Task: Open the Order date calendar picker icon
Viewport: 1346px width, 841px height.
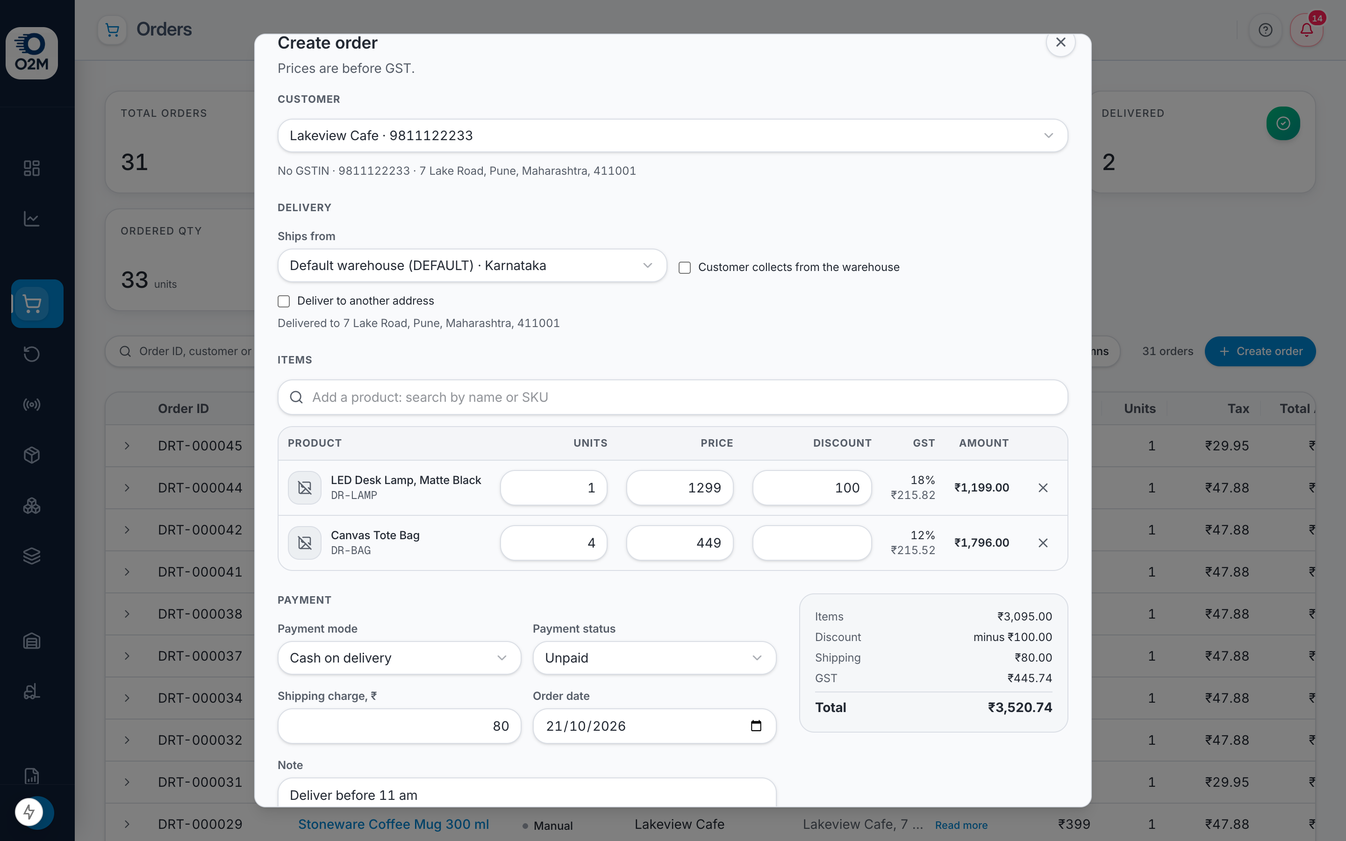Action: tap(756, 726)
